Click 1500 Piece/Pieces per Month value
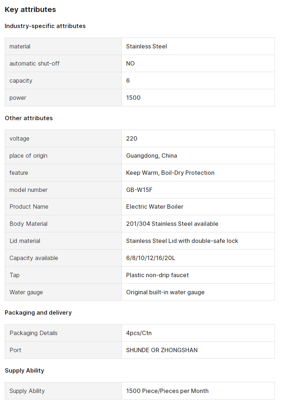This screenshot has height=405, width=288. [167, 391]
